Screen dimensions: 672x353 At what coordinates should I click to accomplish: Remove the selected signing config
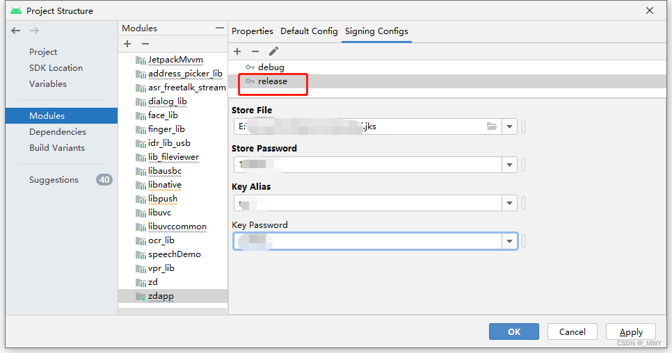click(x=255, y=51)
